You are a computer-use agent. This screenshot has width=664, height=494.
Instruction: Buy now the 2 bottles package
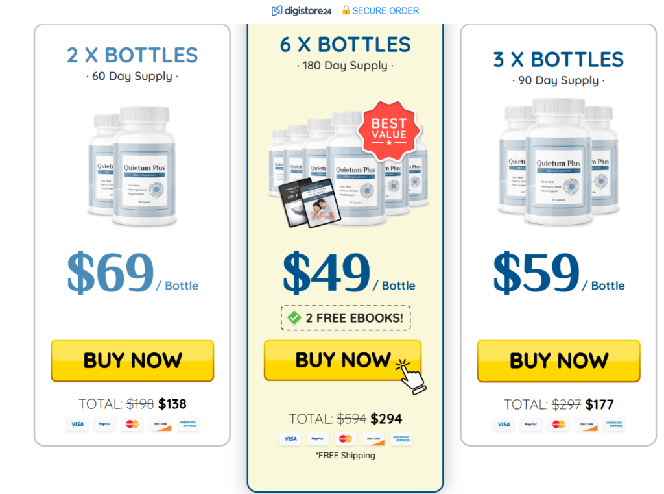(132, 360)
